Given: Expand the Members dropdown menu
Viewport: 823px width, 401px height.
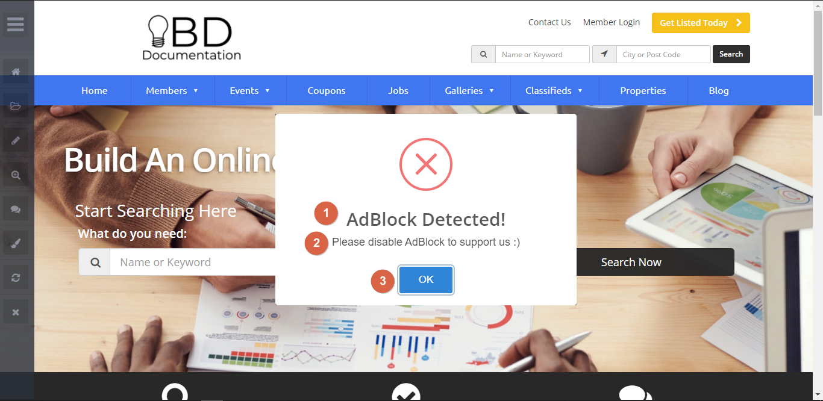Looking at the screenshot, I should pos(172,90).
